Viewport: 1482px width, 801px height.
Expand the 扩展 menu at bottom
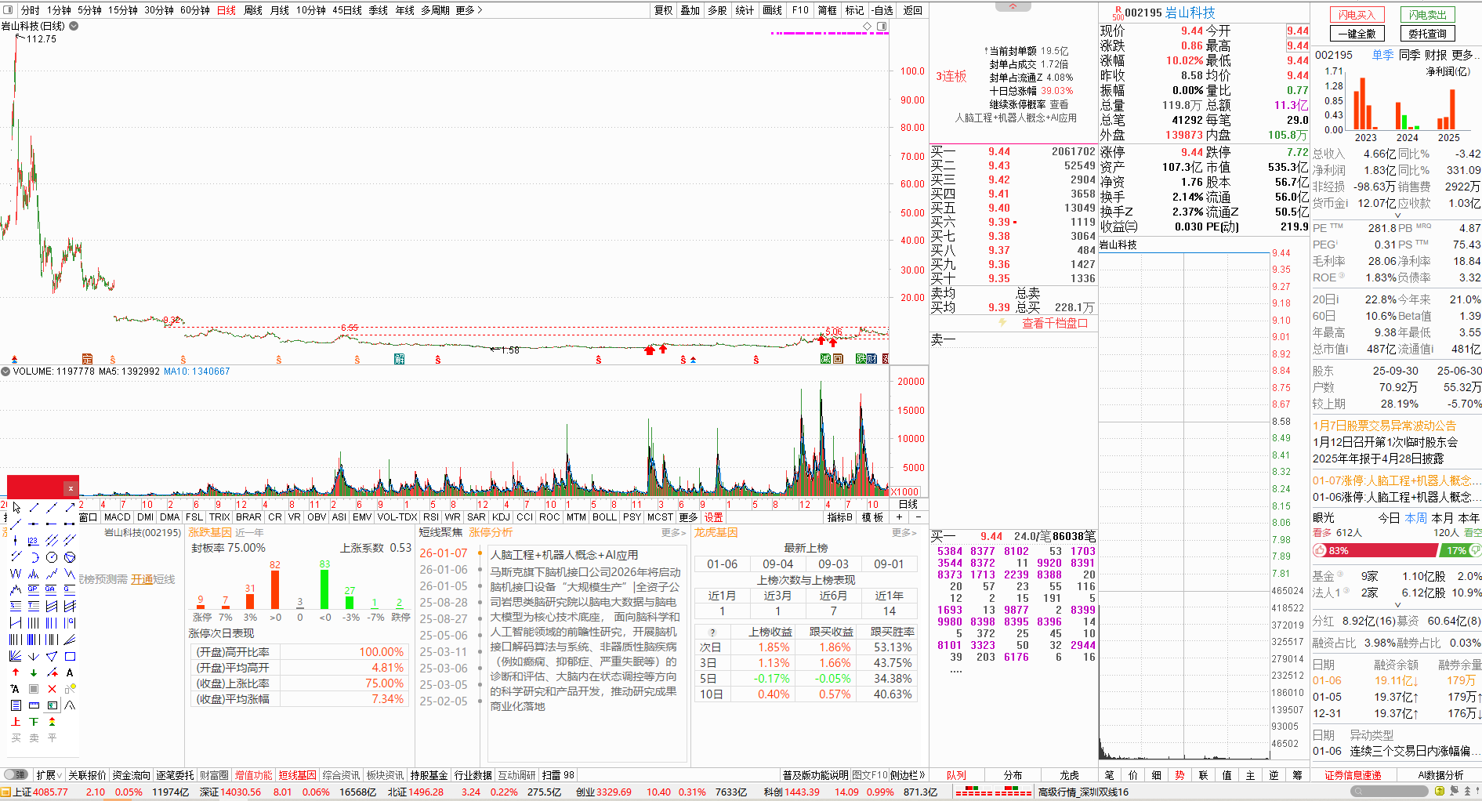pyautogui.click(x=49, y=775)
